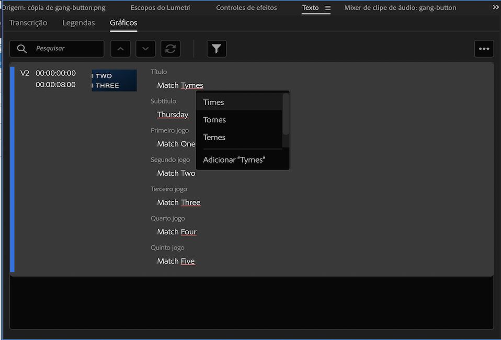The image size is (501, 340).
Task: Choose spelling suggestion Tomes
Action: (240, 119)
